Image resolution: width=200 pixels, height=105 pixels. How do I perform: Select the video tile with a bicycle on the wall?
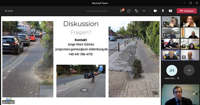point(190,44)
